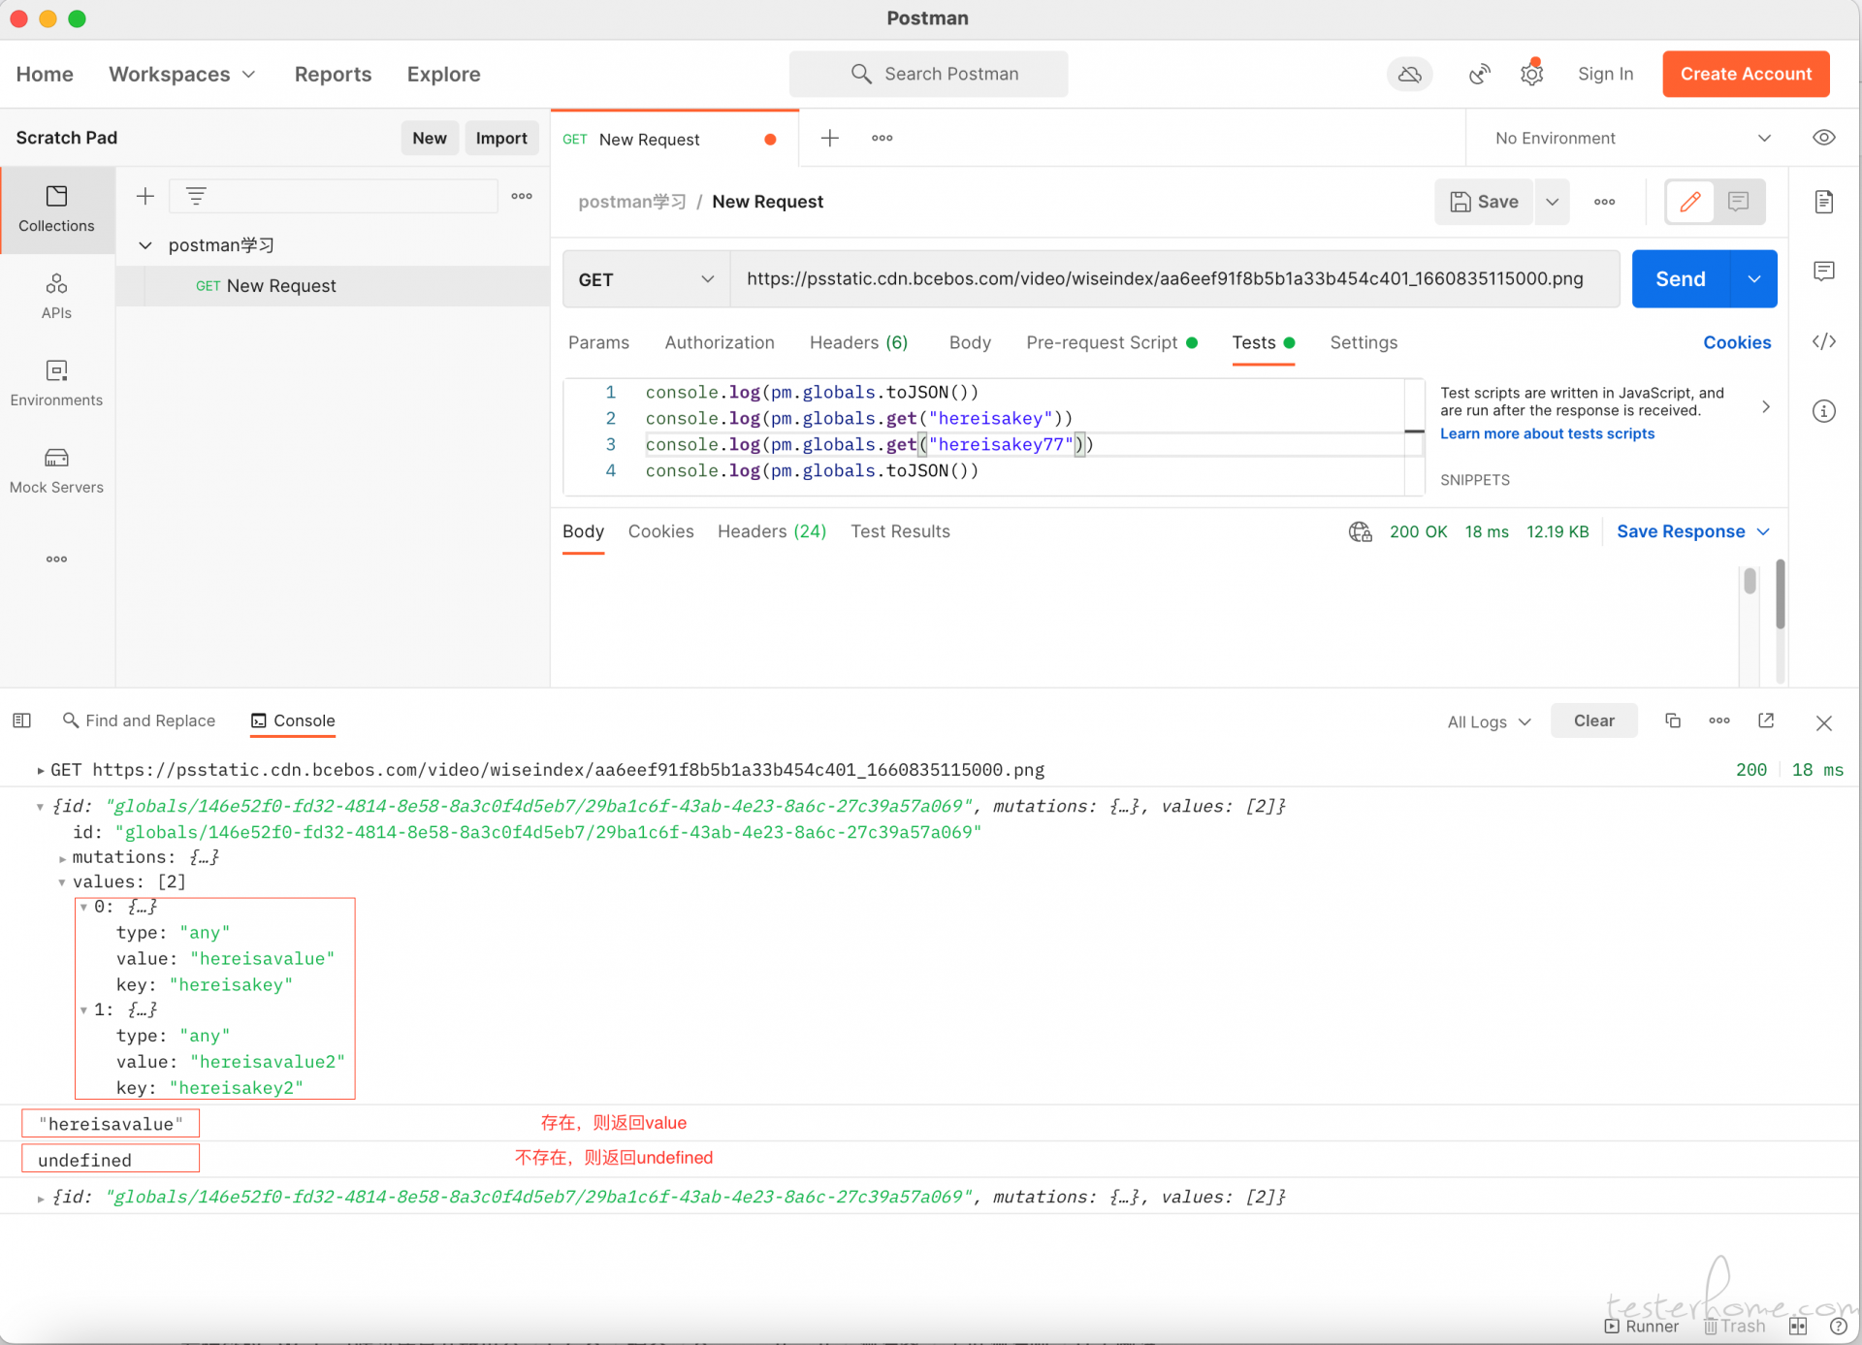Viewport: 1862px width, 1345px height.
Task: Toggle the sidebar pane icon in footer
Action: pos(21,721)
